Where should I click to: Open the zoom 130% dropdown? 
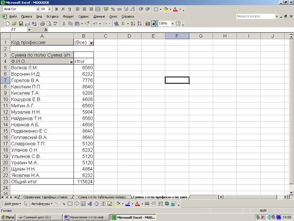[x=172, y=23]
